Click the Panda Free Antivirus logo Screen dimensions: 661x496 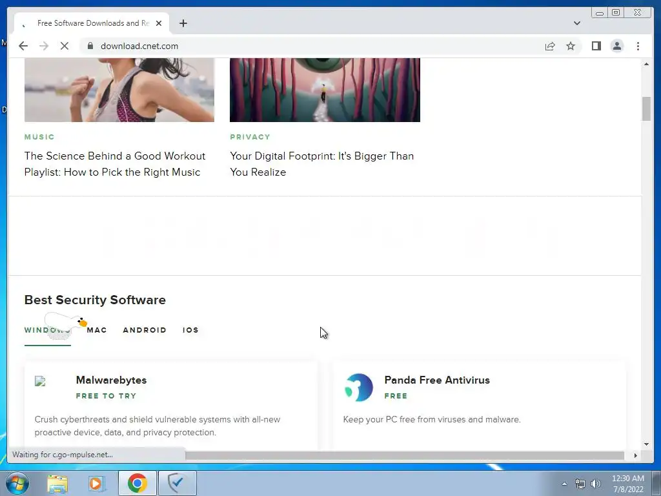click(359, 387)
